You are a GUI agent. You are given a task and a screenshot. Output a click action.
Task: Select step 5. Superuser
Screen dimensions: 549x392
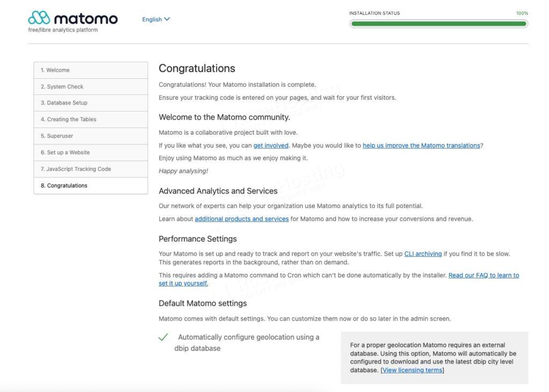(91, 136)
